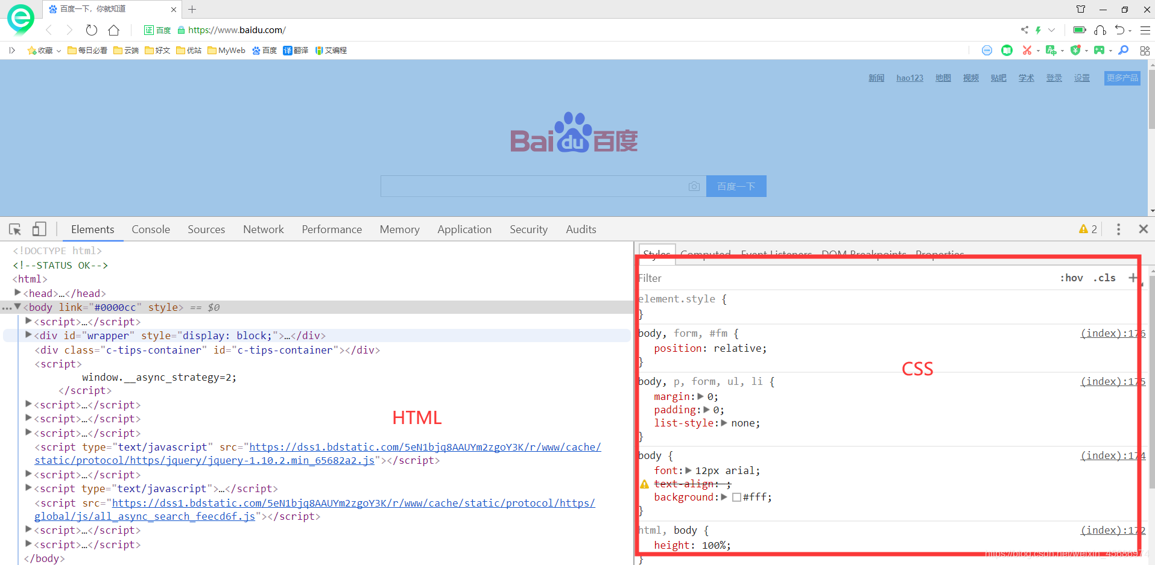Close the 百度一下 tab
The height and width of the screenshot is (565, 1155).
pos(174,10)
